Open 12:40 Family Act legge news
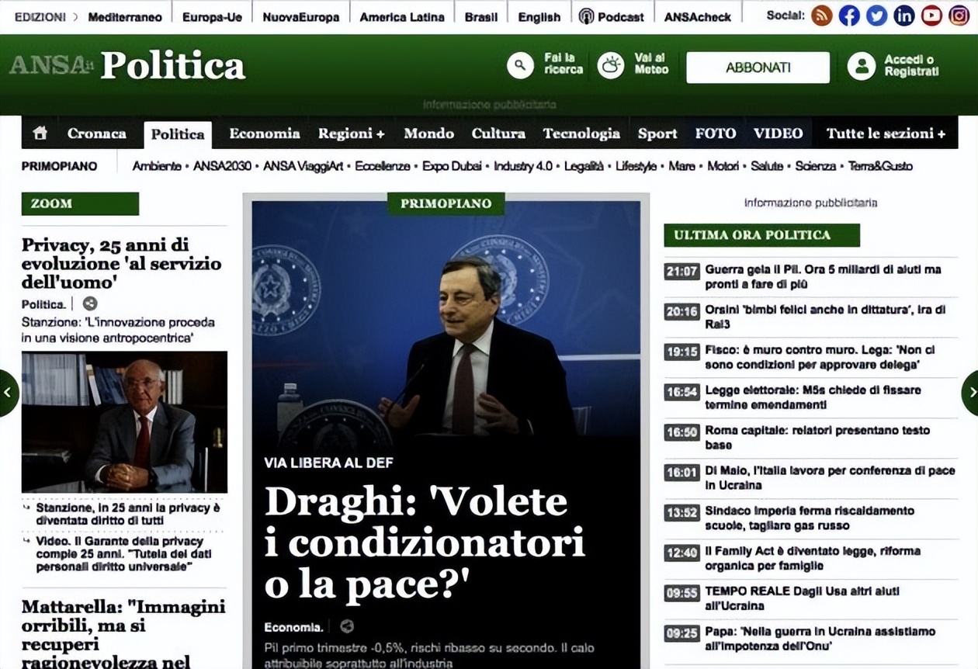Image resolution: width=978 pixels, height=669 pixels. 812,559
